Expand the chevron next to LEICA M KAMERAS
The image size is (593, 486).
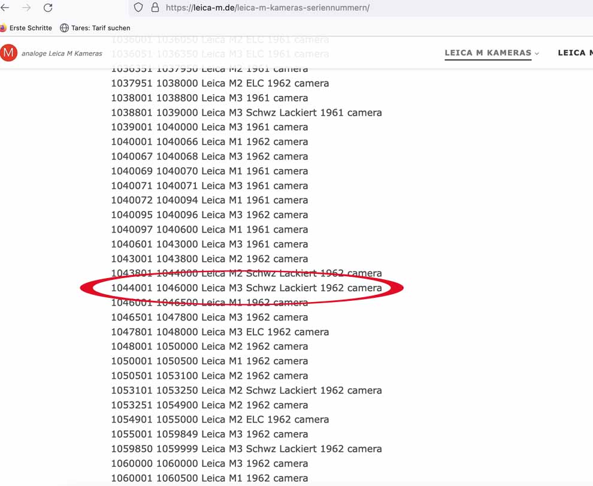click(x=537, y=54)
